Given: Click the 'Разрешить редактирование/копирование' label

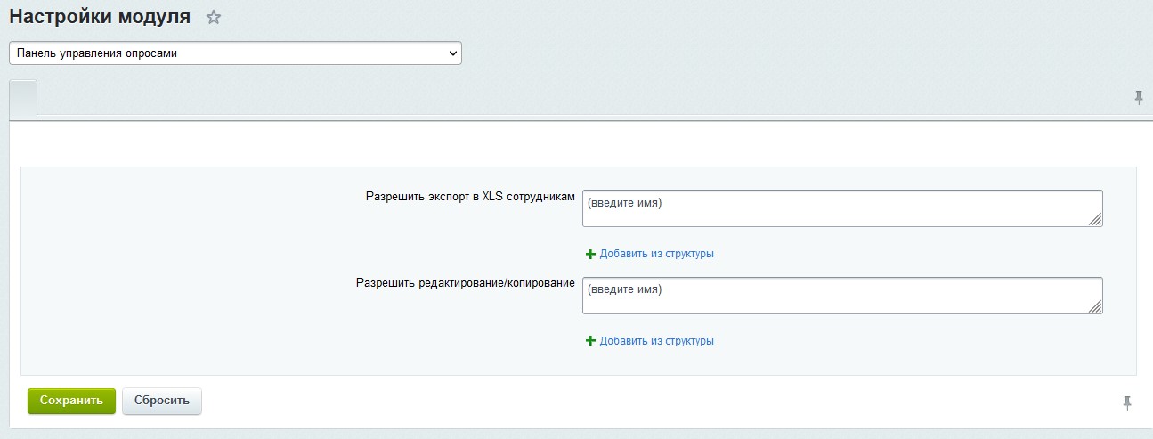Looking at the screenshot, I should [x=465, y=283].
